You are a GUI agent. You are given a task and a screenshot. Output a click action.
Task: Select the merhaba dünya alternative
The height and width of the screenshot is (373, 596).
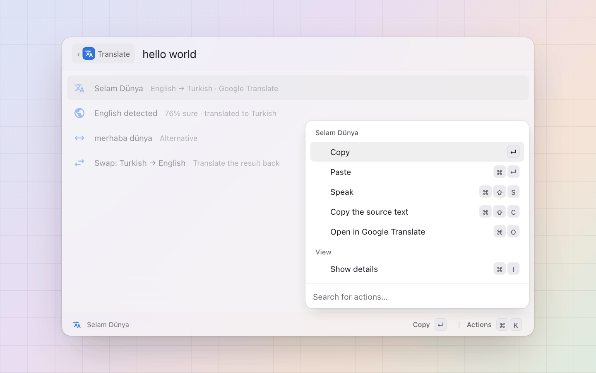[x=186, y=138]
